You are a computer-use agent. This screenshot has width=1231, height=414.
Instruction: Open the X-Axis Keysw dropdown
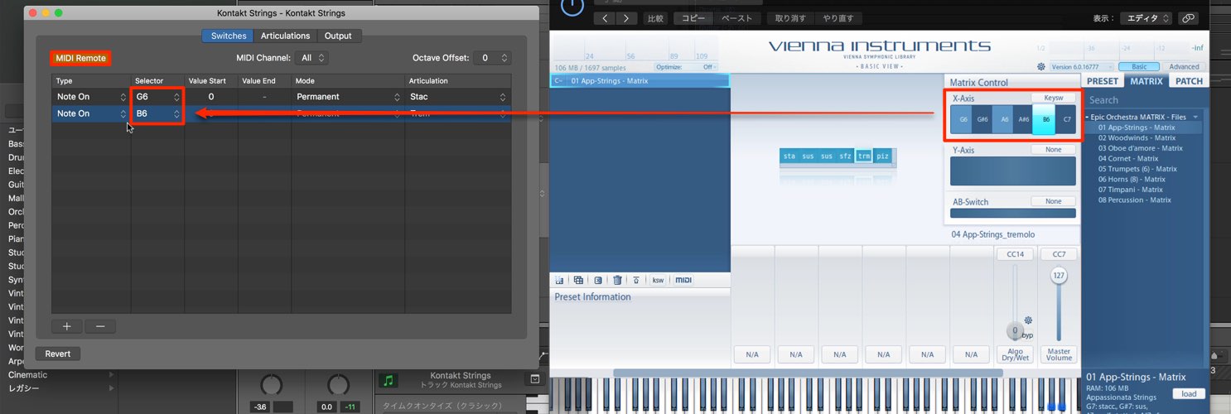click(1053, 98)
